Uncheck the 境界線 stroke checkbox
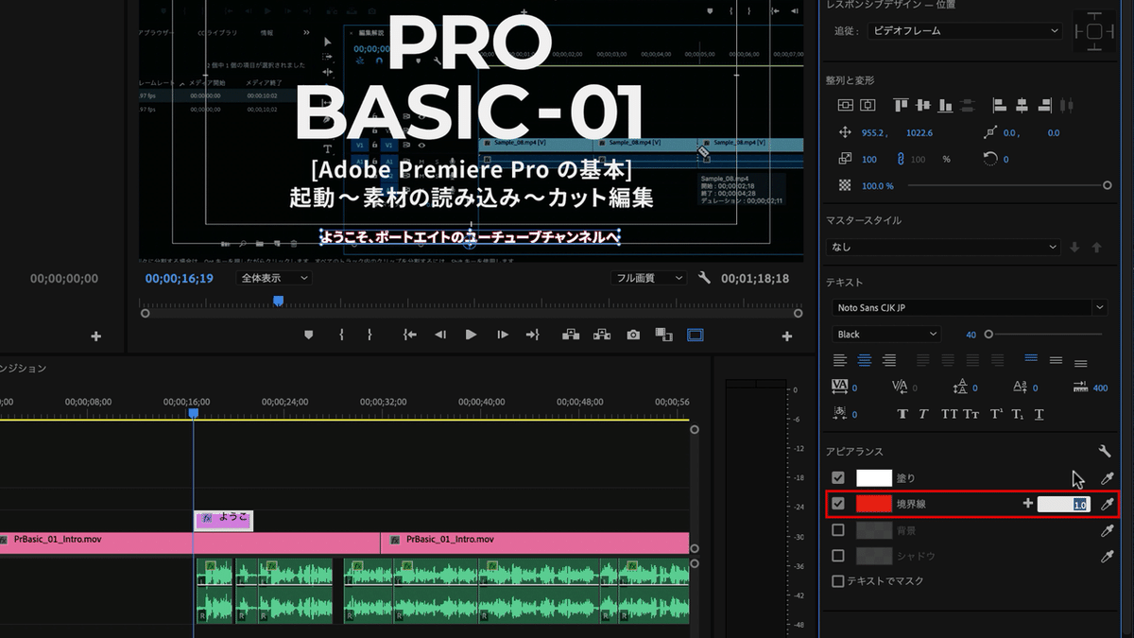Image resolution: width=1134 pixels, height=638 pixels. (838, 504)
